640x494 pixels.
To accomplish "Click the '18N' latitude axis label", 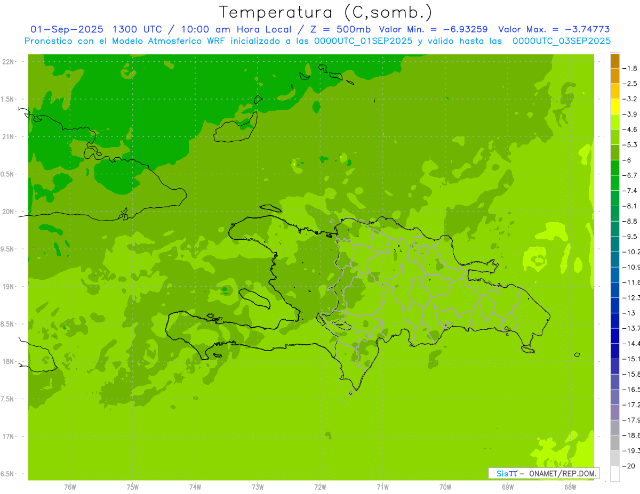I will point(8,361).
